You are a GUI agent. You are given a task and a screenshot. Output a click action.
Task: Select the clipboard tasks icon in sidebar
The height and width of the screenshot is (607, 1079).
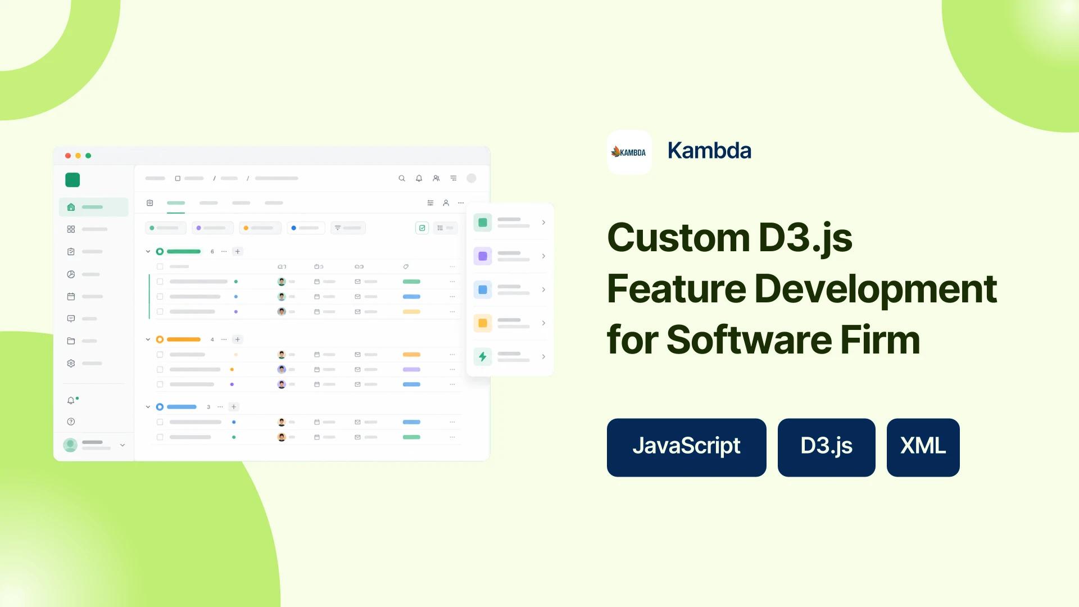(x=71, y=252)
